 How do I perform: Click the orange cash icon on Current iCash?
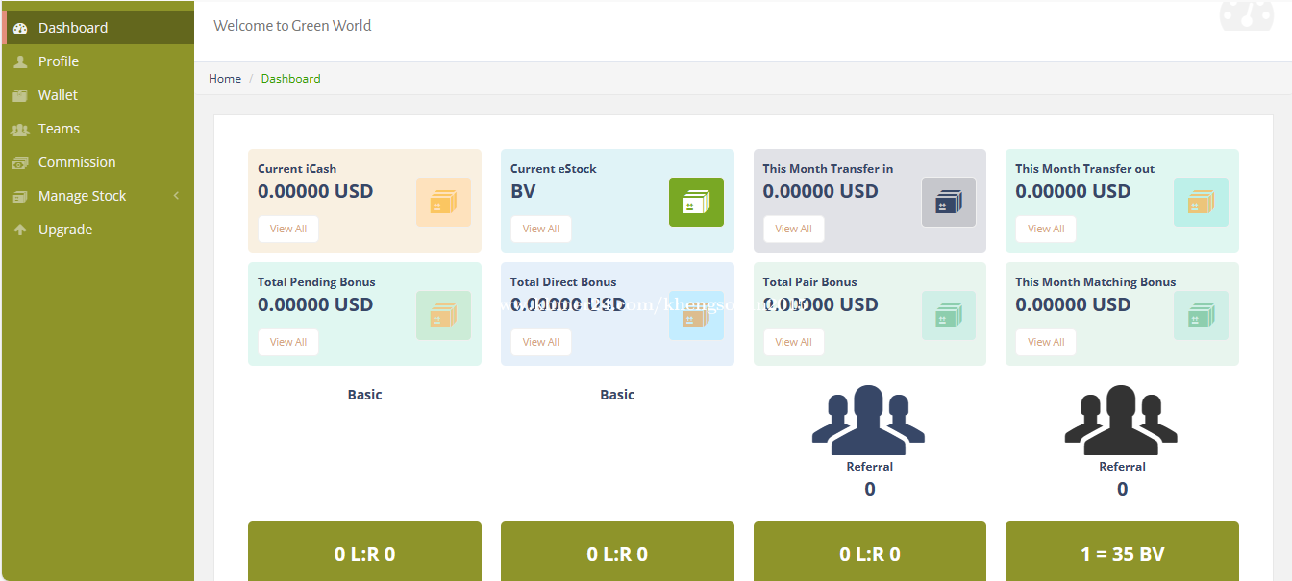point(443,202)
